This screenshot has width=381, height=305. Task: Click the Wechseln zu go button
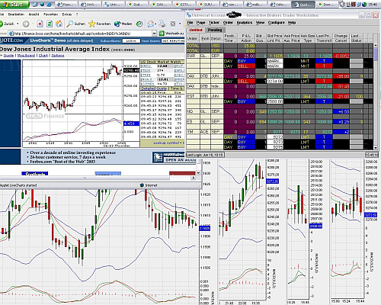tap(171, 34)
